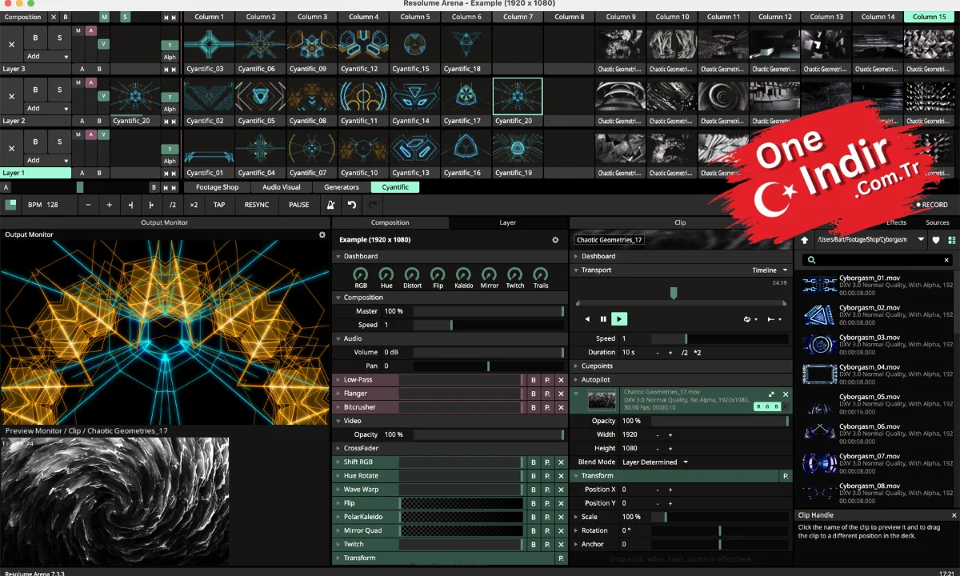Click the Hue dashboard knob
Image resolution: width=960 pixels, height=576 pixels.
click(x=386, y=274)
